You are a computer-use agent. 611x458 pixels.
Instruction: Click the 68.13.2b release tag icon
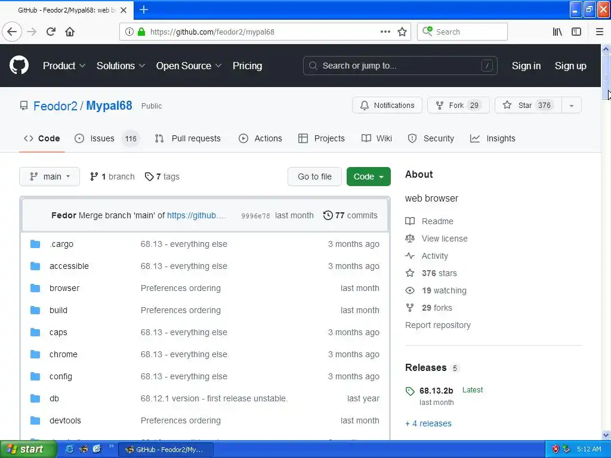(x=410, y=391)
